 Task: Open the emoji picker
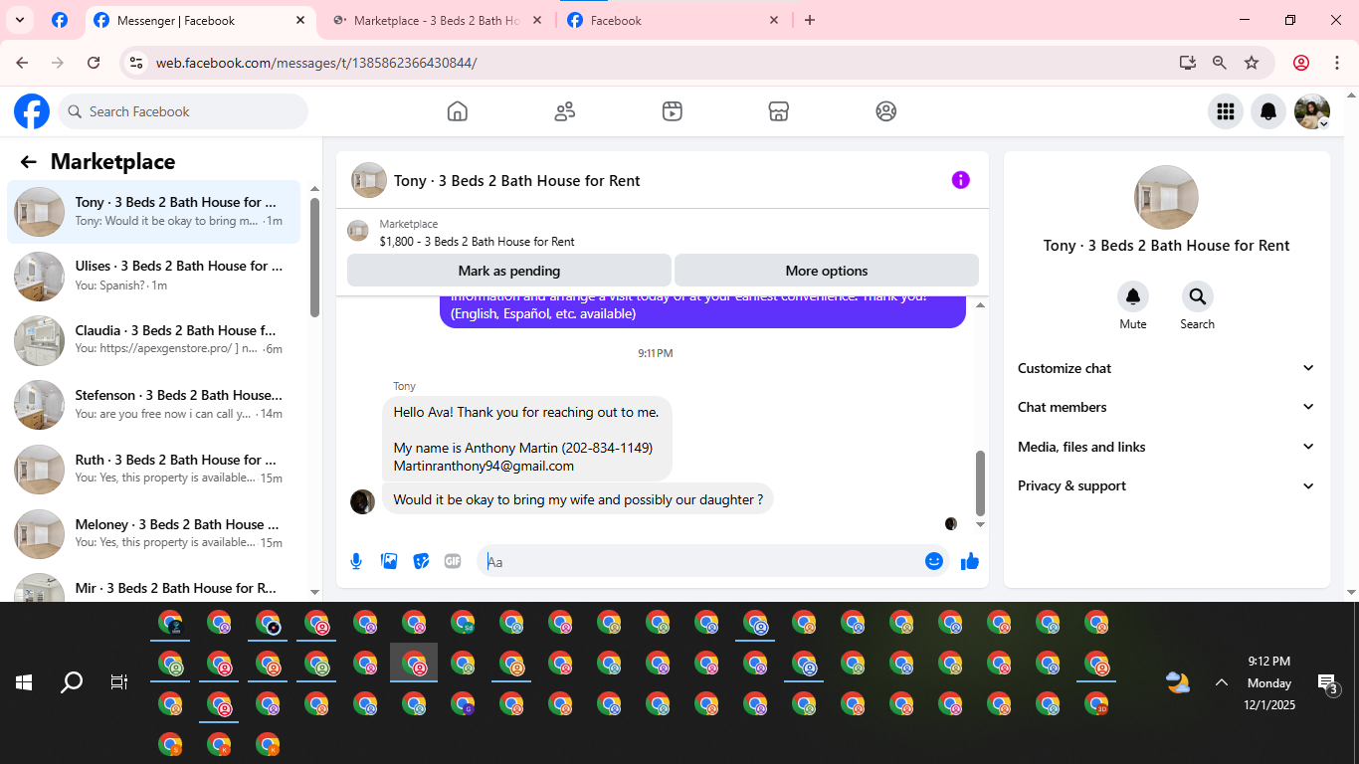pos(933,561)
